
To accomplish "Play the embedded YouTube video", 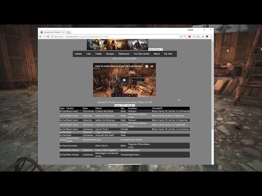I will point(124,80).
